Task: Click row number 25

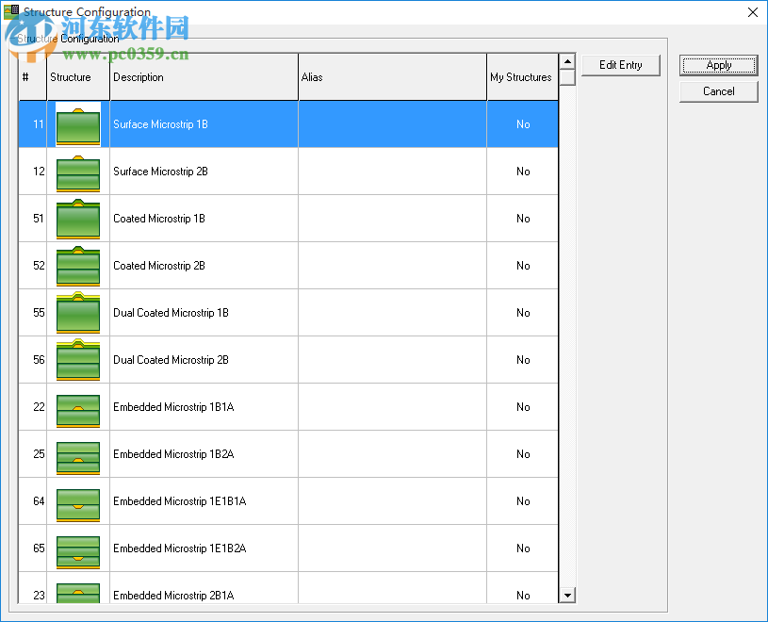Action: click(39, 454)
